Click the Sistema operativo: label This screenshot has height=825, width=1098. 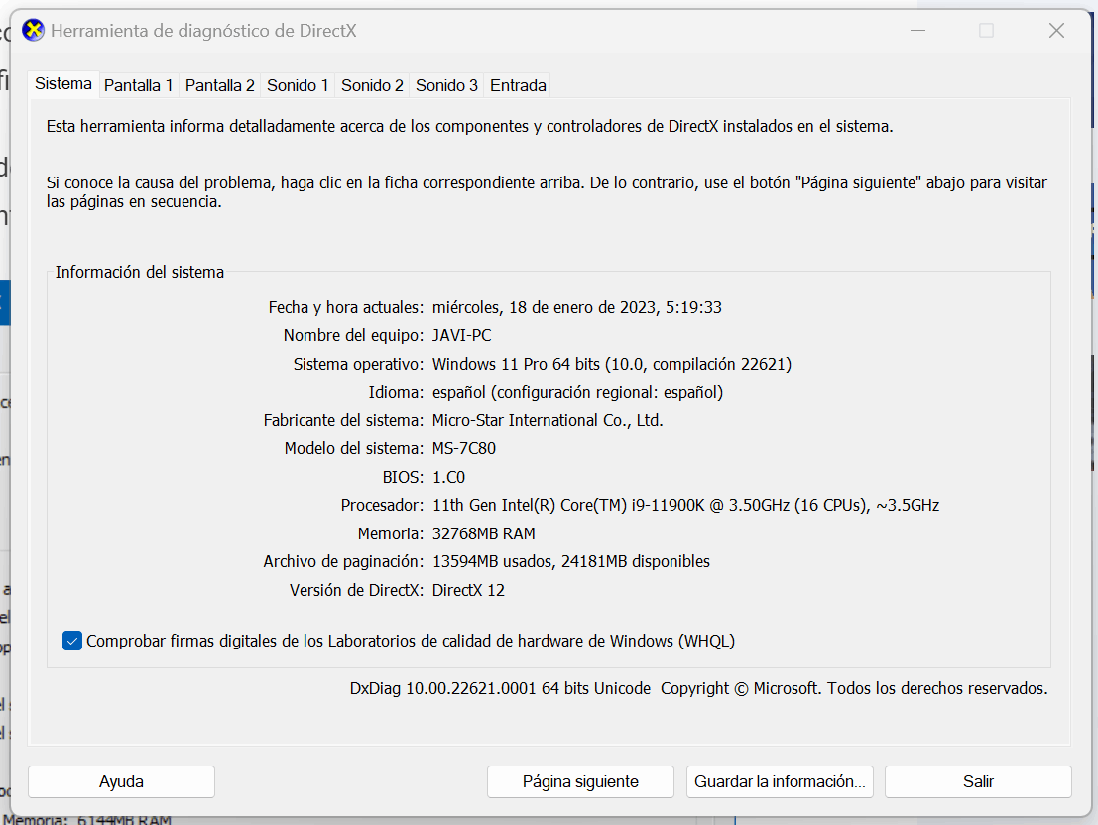click(358, 364)
